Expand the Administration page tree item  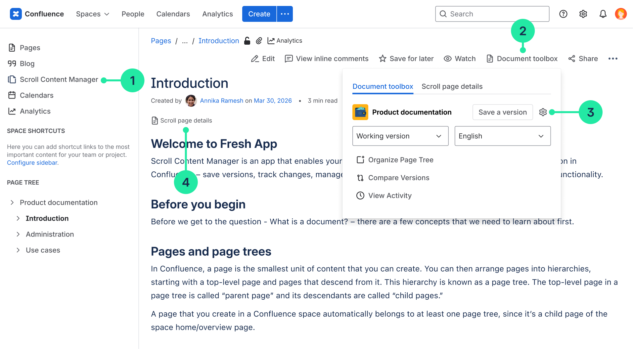pyautogui.click(x=18, y=234)
